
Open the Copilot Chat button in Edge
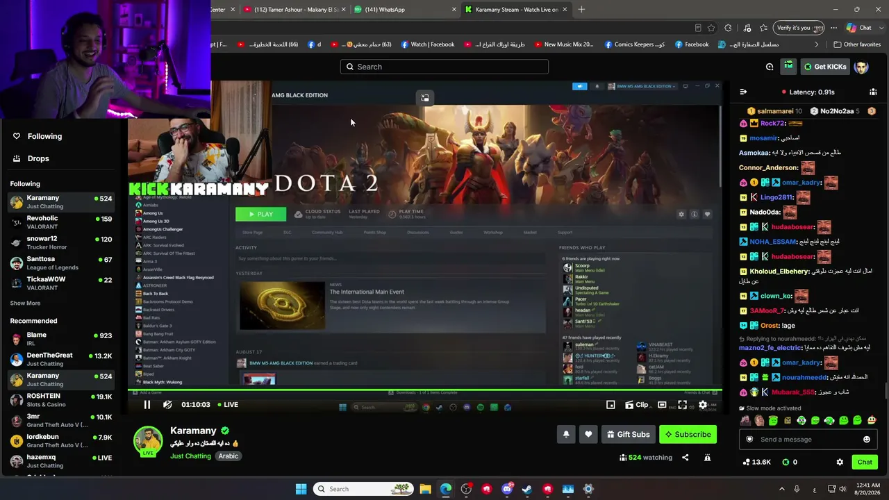tap(858, 28)
